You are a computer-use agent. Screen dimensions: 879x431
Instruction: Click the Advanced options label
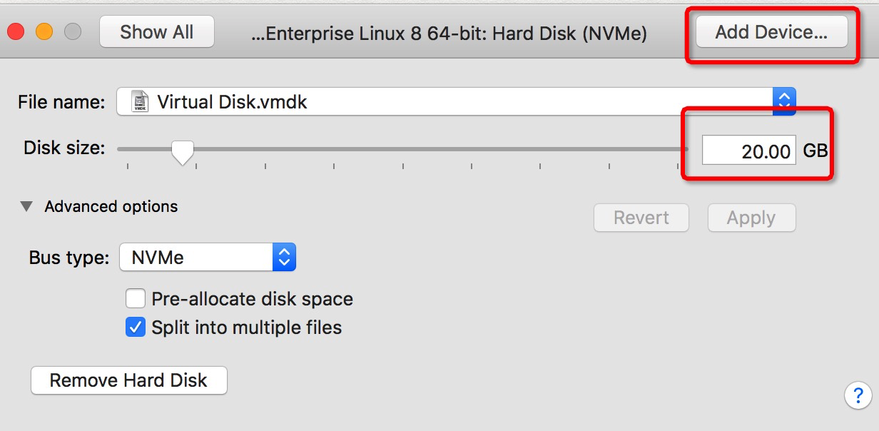[111, 207]
